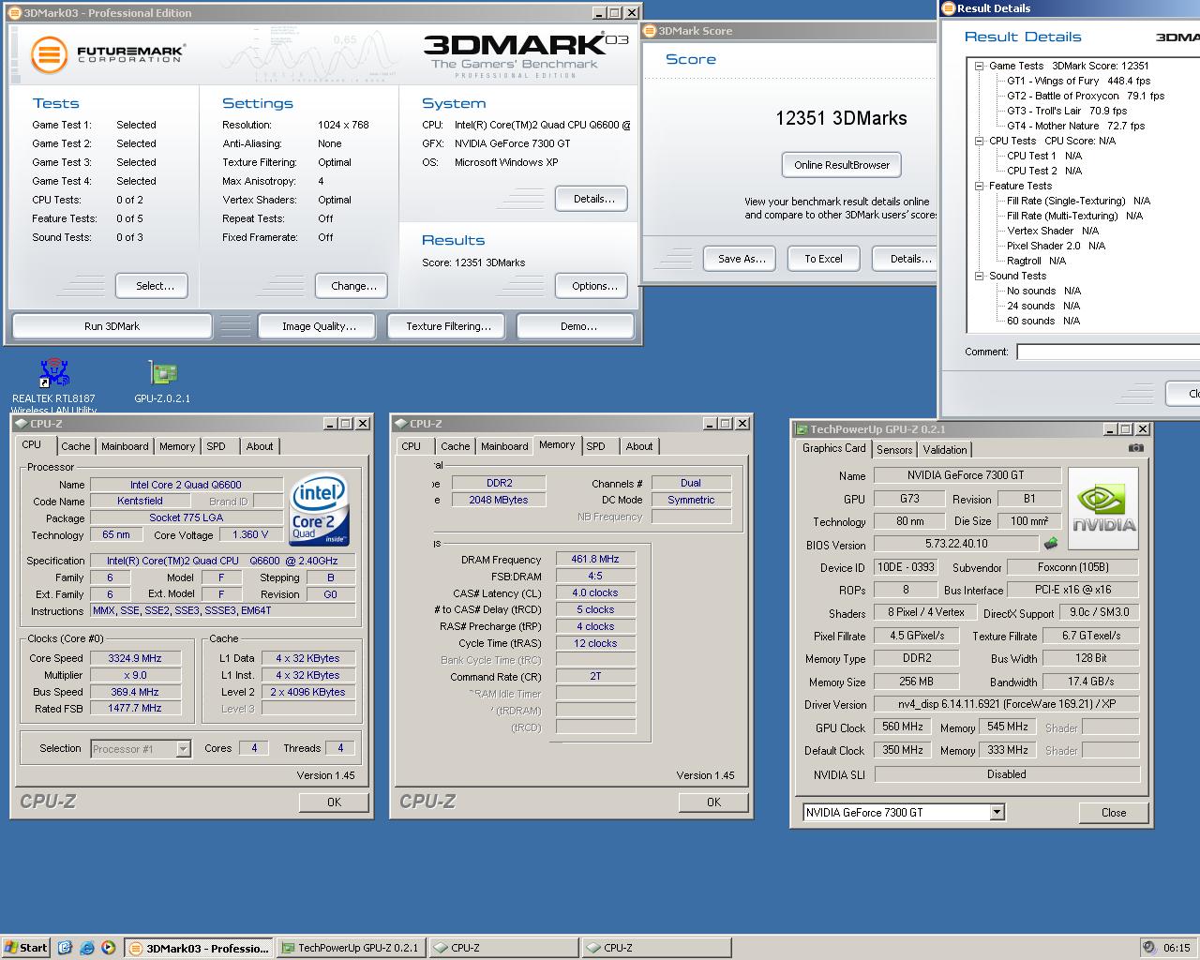Switch to Validation tab in GPU-Z
Viewport: 1200px width, 960px height.
coord(945,450)
